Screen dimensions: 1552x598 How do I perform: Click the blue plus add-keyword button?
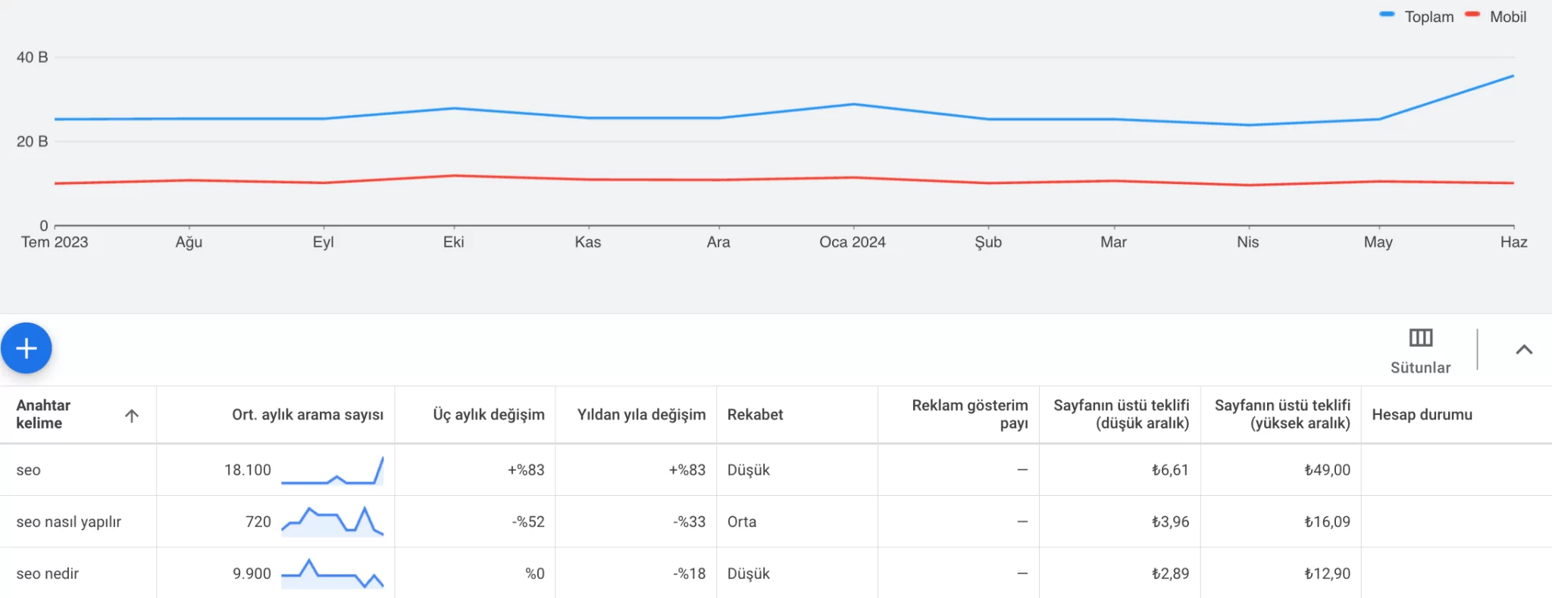pos(27,348)
